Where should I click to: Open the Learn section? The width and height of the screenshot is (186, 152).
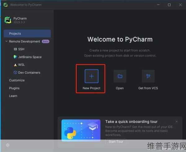(x=13, y=96)
